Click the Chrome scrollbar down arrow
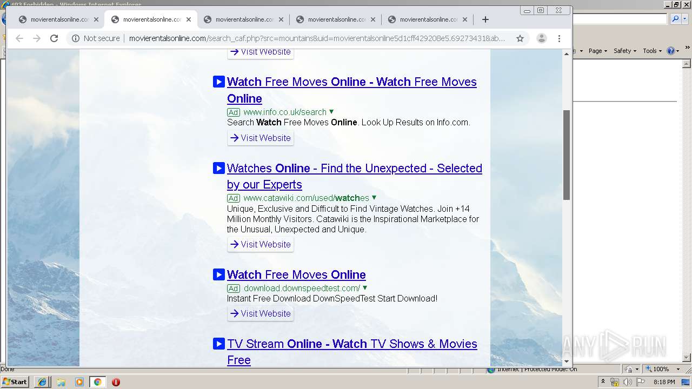This screenshot has width=692, height=389. tap(567, 361)
